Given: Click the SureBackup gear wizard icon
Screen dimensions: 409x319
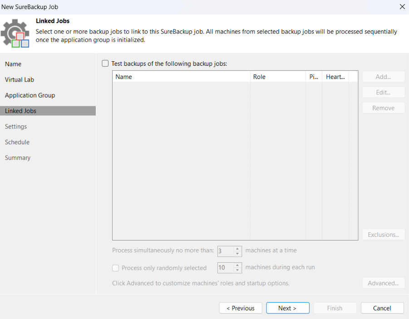Looking at the screenshot, I should 15,34.
